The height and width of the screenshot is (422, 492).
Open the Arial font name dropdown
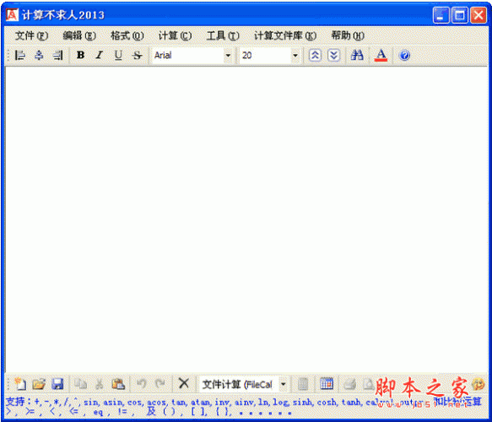click(x=228, y=56)
